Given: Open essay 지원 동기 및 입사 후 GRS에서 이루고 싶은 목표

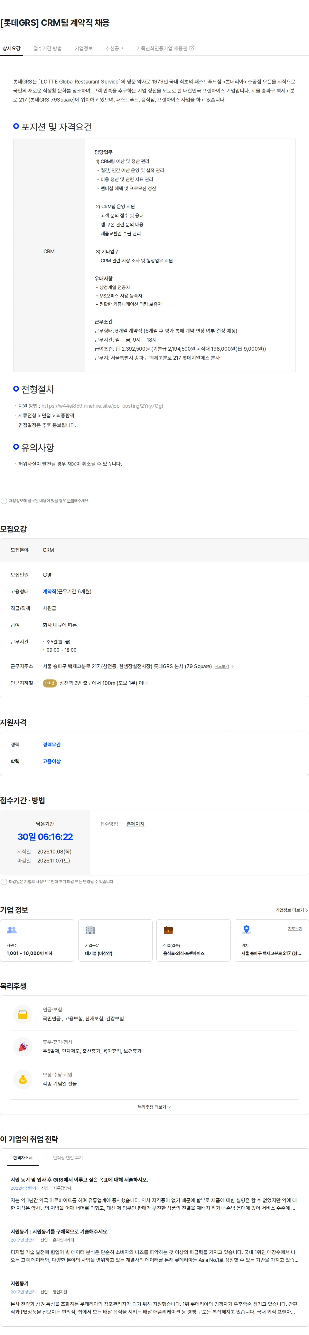Looking at the screenshot, I should (x=79, y=1180).
